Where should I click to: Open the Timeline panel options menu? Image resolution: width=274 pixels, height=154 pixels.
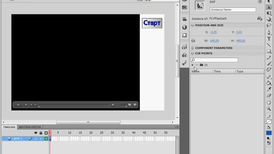click(177, 127)
